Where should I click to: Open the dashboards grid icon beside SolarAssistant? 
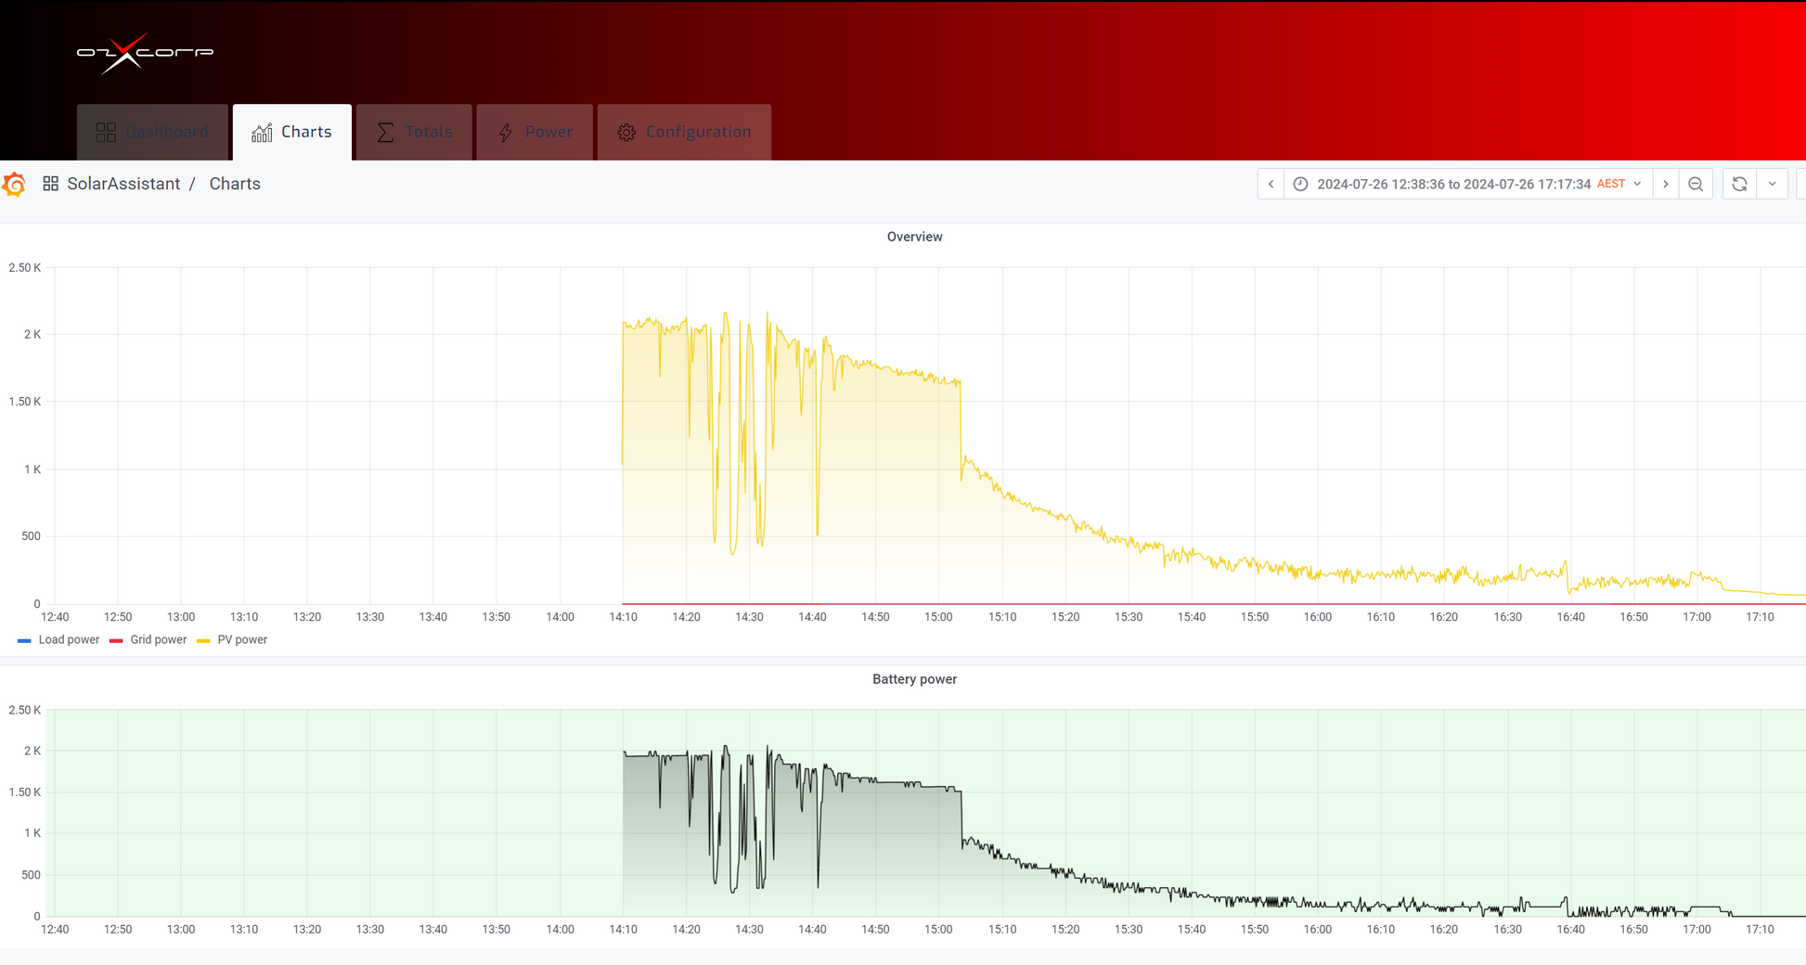click(51, 184)
